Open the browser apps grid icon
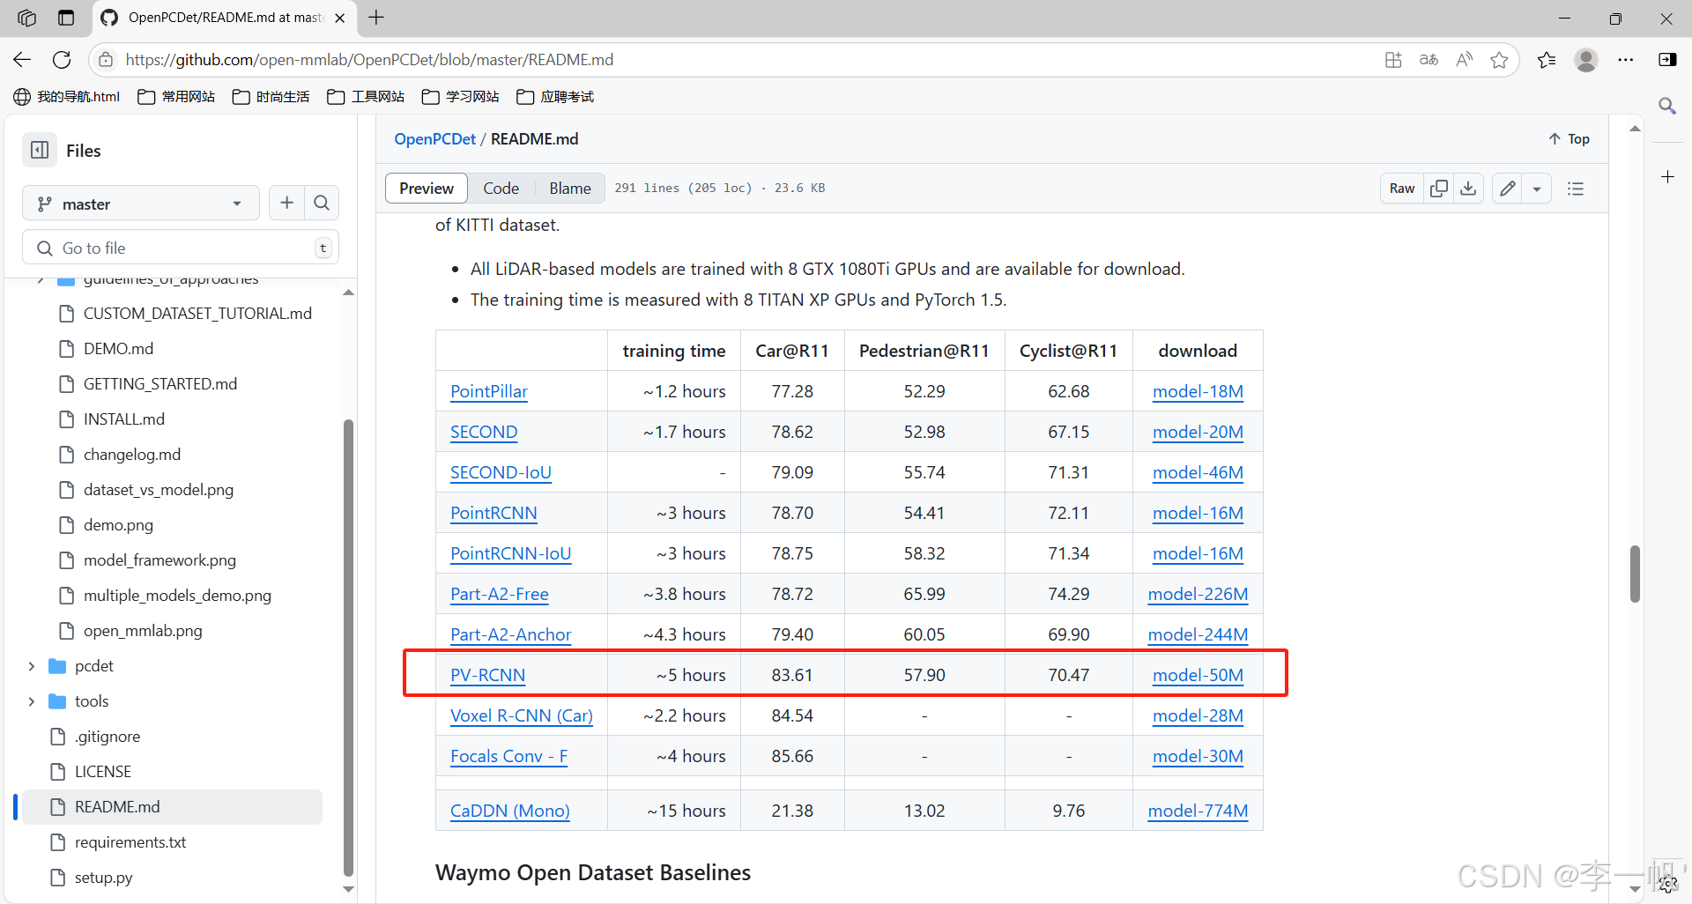The width and height of the screenshot is (1692, 904). [1393, 60]
